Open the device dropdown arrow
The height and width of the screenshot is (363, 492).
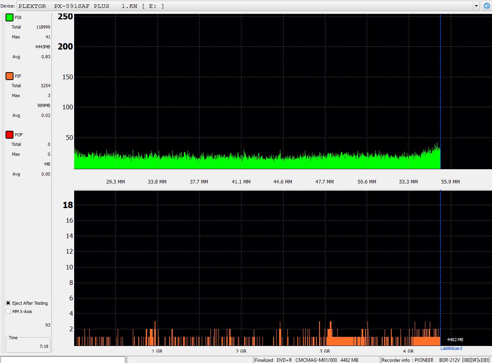[476, 6]
